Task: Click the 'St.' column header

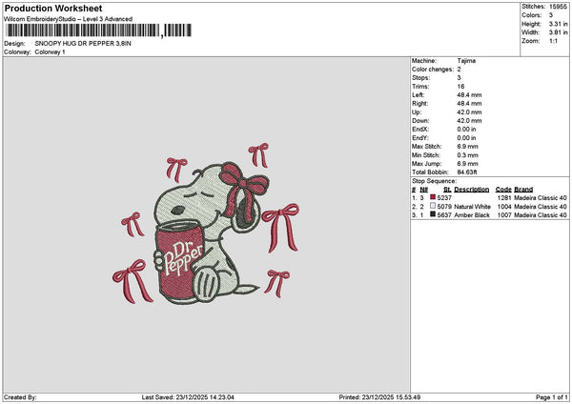Action: pos(447,190)
